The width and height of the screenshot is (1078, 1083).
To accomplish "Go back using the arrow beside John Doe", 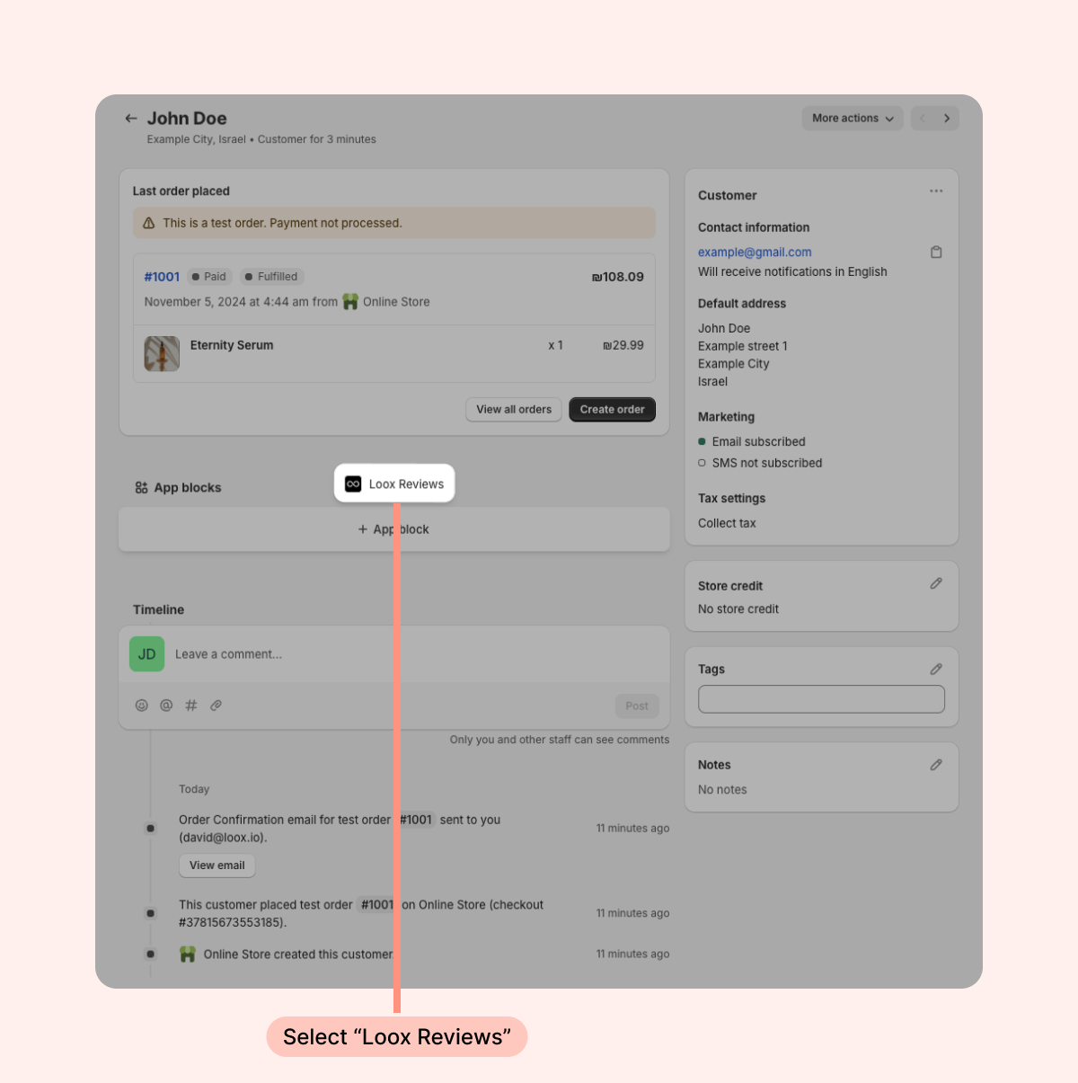I will click(131, 119).
